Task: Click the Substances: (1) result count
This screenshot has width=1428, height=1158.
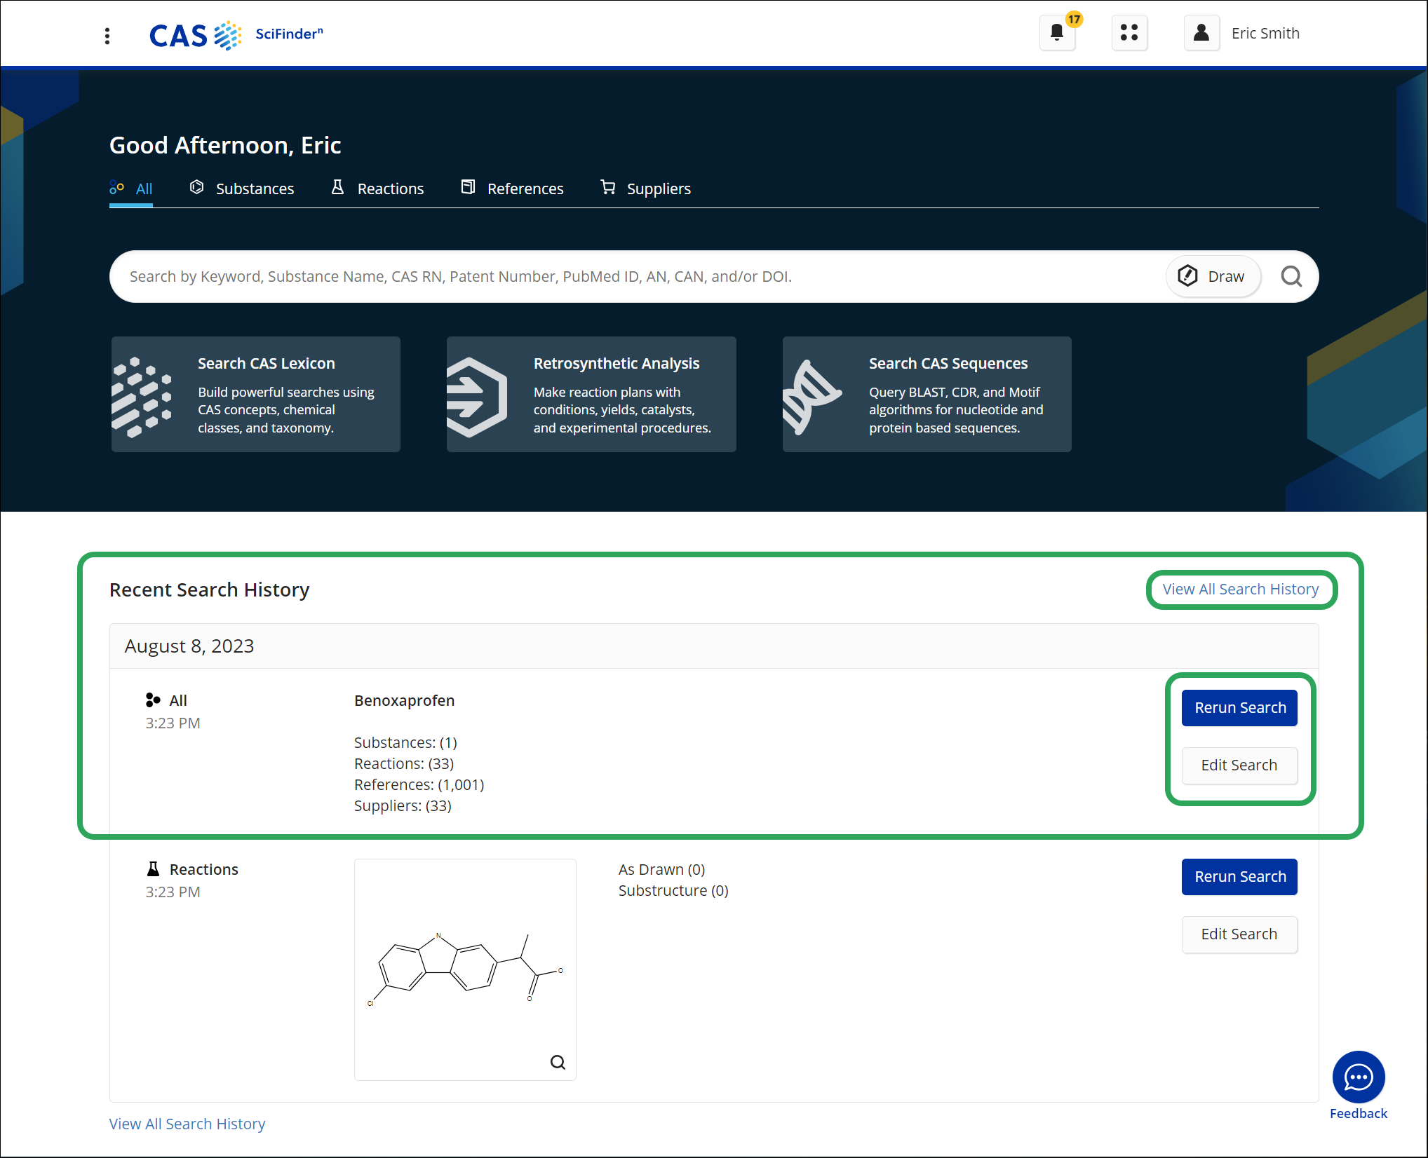Action: pos(405,743)
